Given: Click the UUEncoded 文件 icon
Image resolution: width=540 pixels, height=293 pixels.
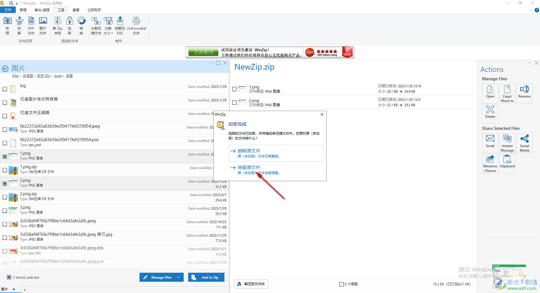Looking at the screenshot, I should pyautogui.click(x=136, y=25).
